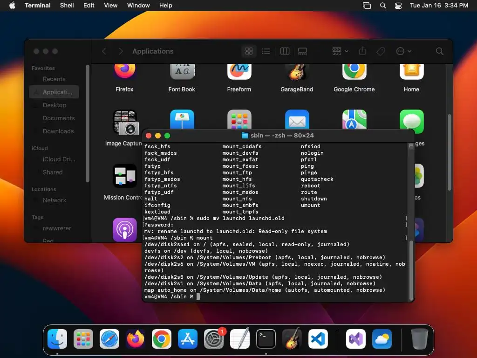Select Recents in Finder sidebar
This screenshot has height=358, width=477.
pyautogui.click(x=54, y=79)
